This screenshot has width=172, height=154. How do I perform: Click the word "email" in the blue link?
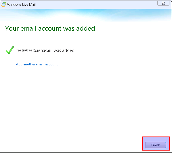40,64
